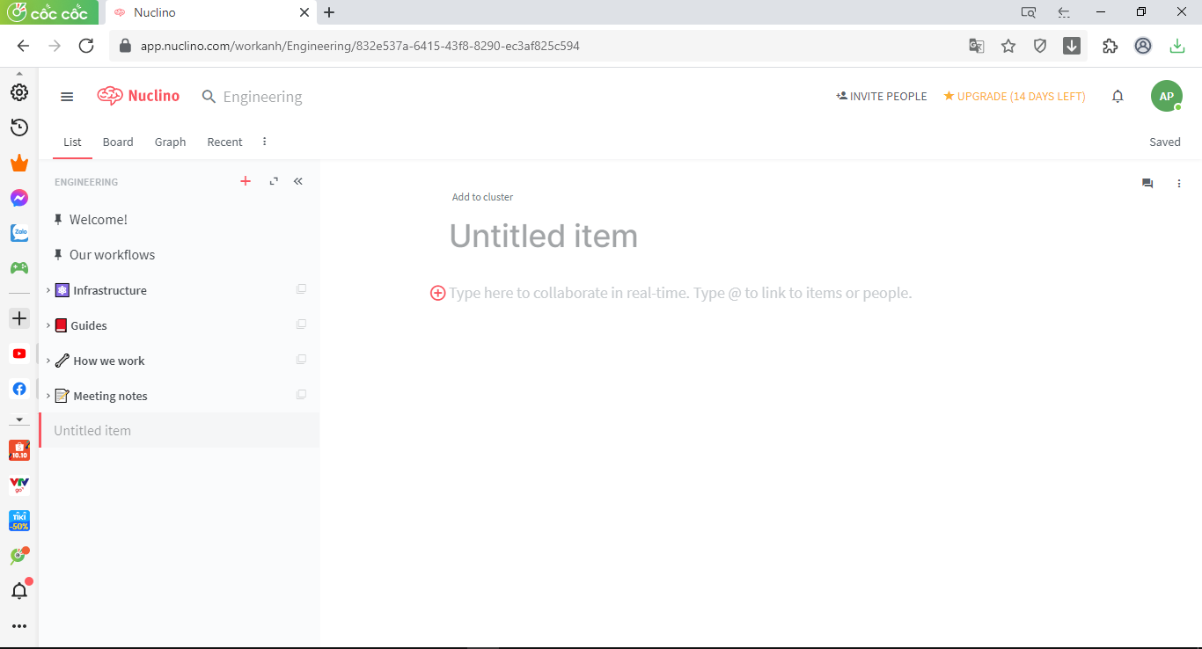Switch to the Graph view tab
Image resolution: width=1202 pixels, height=649 pixels.
pos(170,142)
